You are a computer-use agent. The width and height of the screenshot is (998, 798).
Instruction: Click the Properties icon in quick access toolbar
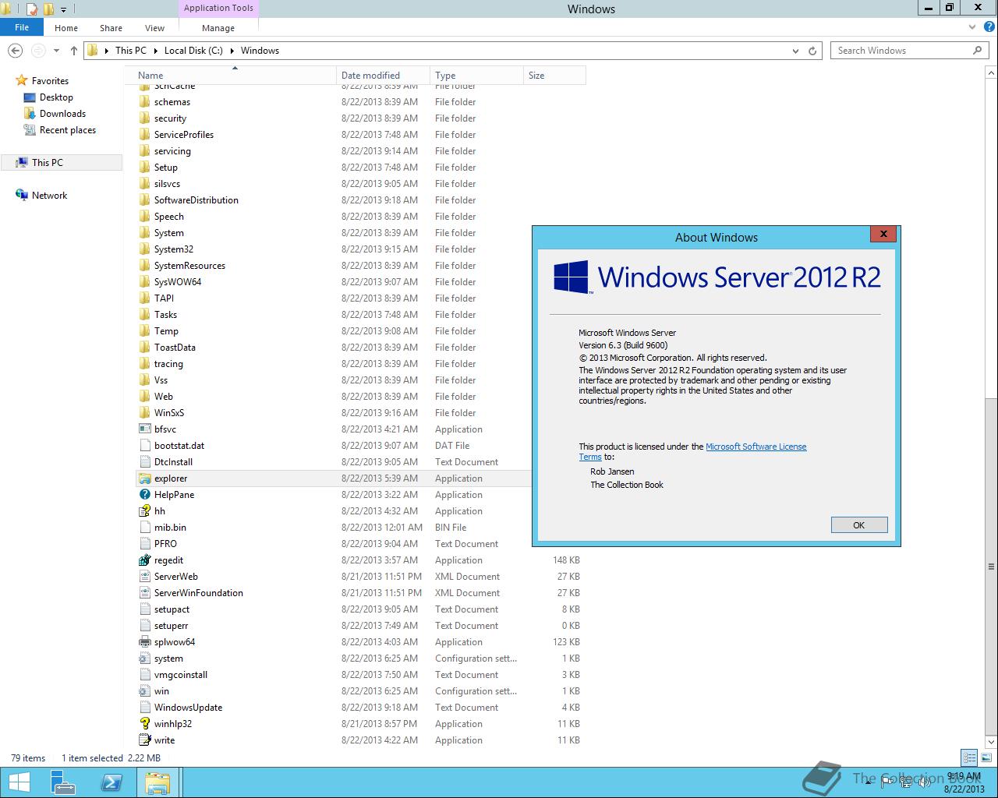[x=31, y=9]
